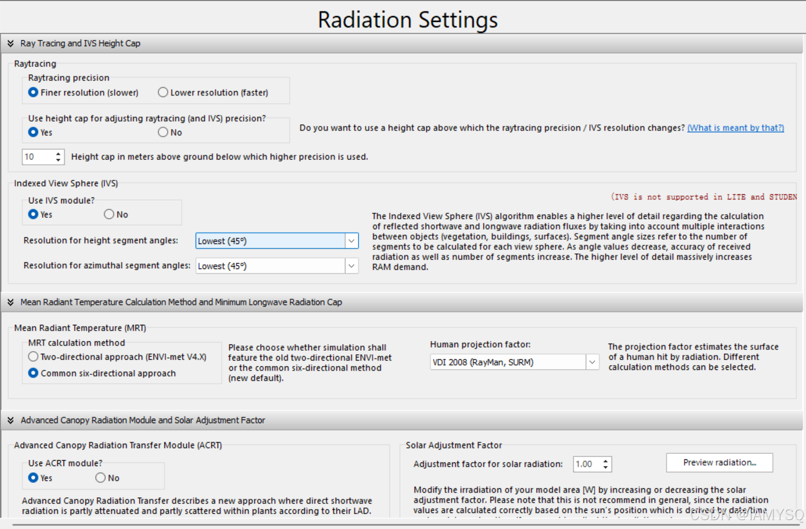
Task: Click the 'MRT calculation method' group label
Action: point(76,343)
